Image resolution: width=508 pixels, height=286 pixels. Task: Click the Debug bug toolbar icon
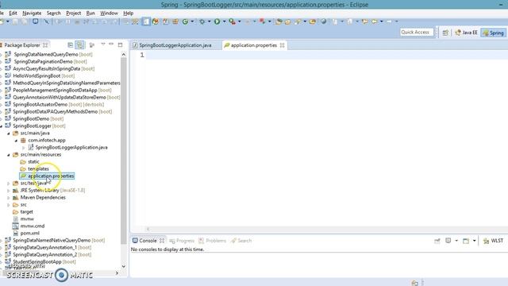click(202, 21)
